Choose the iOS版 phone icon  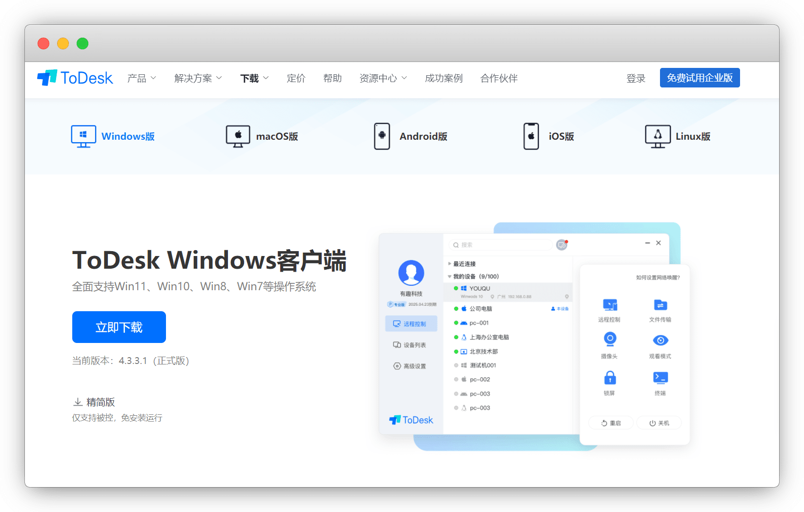[531, 136]
